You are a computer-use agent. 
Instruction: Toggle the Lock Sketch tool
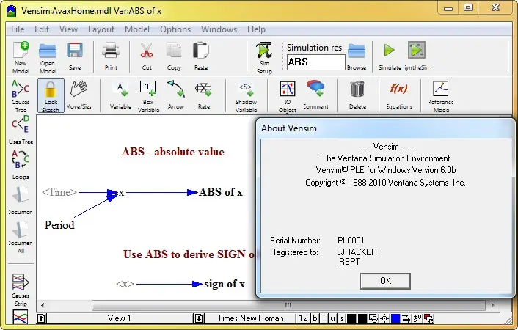click(51, 96)
